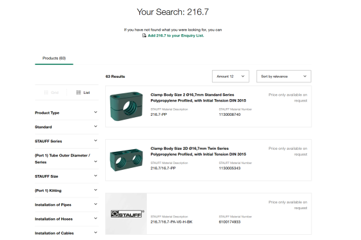Click the Your Search: 216.7 heading
Image resolution: width=361 pixels, height=240 pixels.
point(173,12)
